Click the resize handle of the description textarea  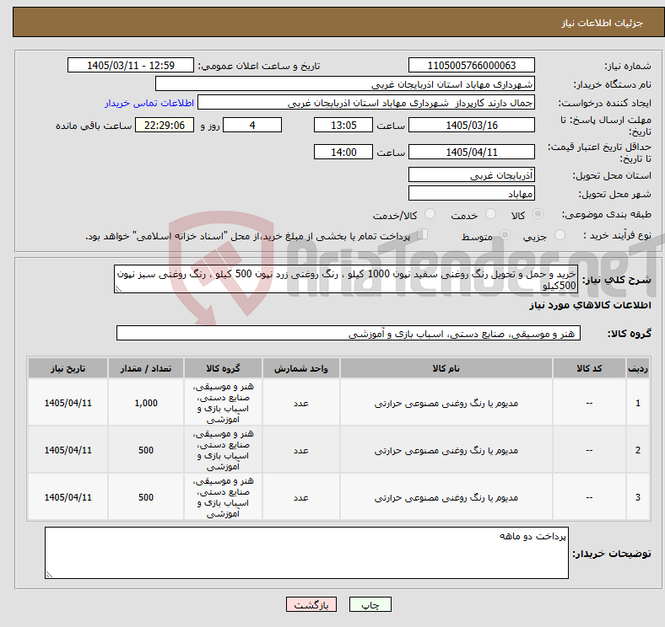(x=118, y=288)
